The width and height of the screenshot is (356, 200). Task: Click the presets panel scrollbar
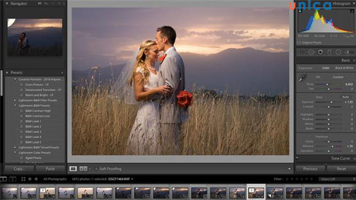click(2, 84)
